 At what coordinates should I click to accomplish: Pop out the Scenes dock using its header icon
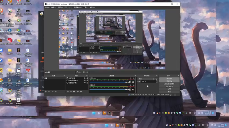(64, 76)
